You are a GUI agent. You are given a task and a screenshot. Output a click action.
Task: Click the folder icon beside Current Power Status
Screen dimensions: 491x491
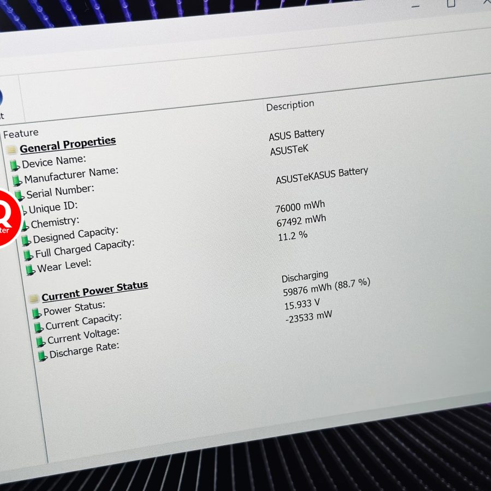tap(33, 298)
